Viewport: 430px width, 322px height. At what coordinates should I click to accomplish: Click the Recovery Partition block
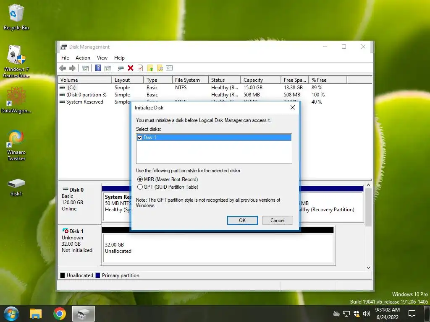pyautogui.click(x=332, y=207)
